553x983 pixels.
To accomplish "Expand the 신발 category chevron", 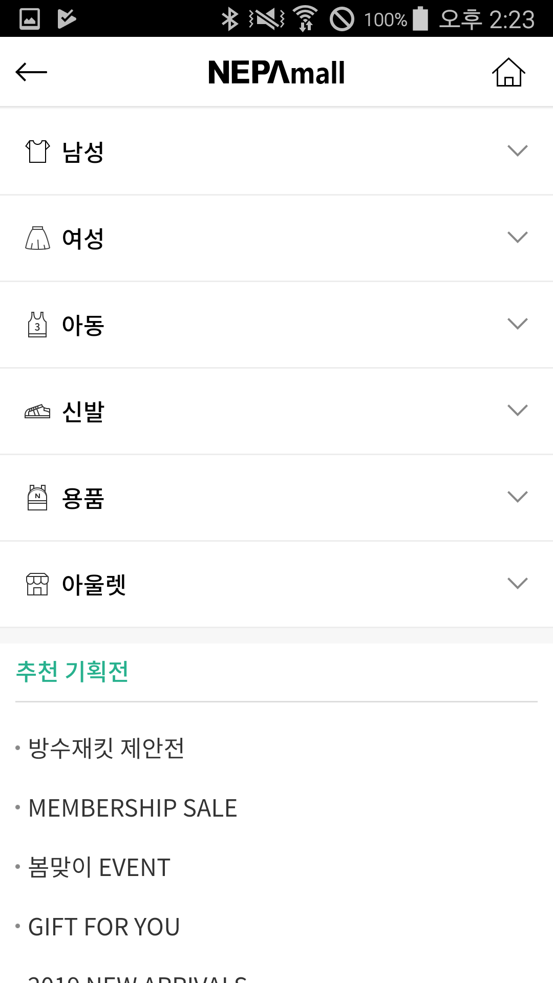I will point(517,411).
